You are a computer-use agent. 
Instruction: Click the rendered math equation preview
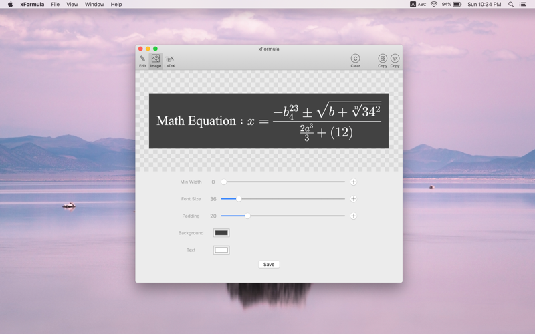coord(269,121)
